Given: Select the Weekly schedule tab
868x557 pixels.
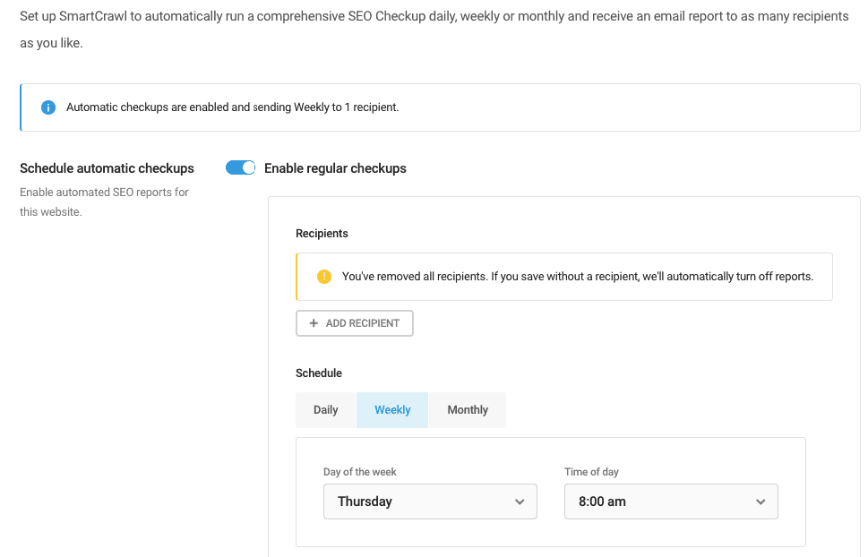Looking at the screenshot, I should (392, 410).
